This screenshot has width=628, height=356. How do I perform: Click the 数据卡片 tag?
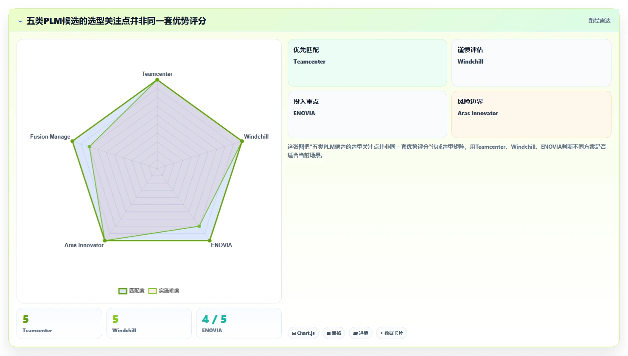[x=392, y=333]
